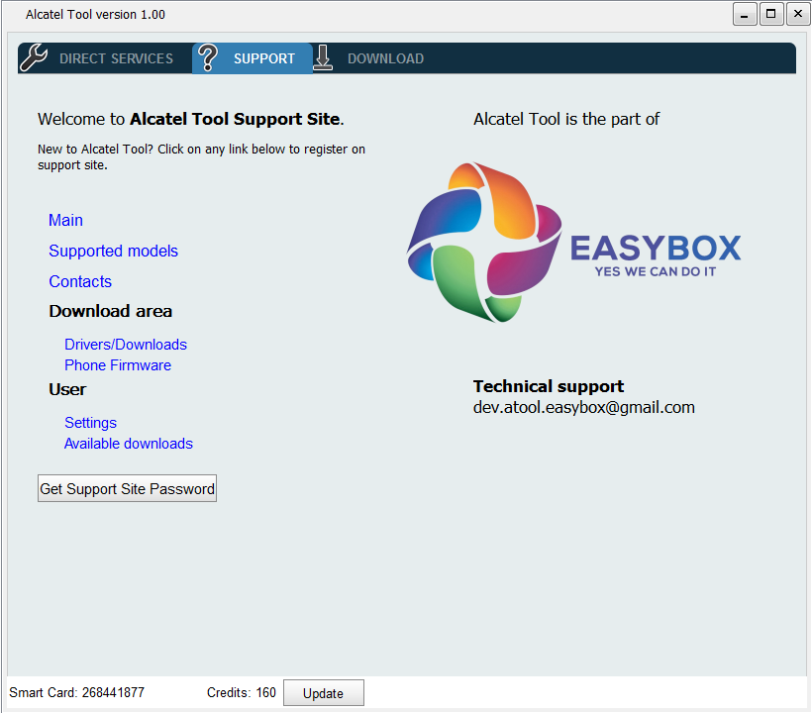The image size is (812, 713).
Task: Click the wrench icon for Direct Services
Action: [x=34, y=57]
